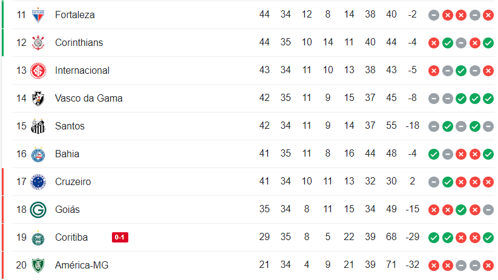
Task: Click the Fortaleza club crest
Action: point(38,15)
